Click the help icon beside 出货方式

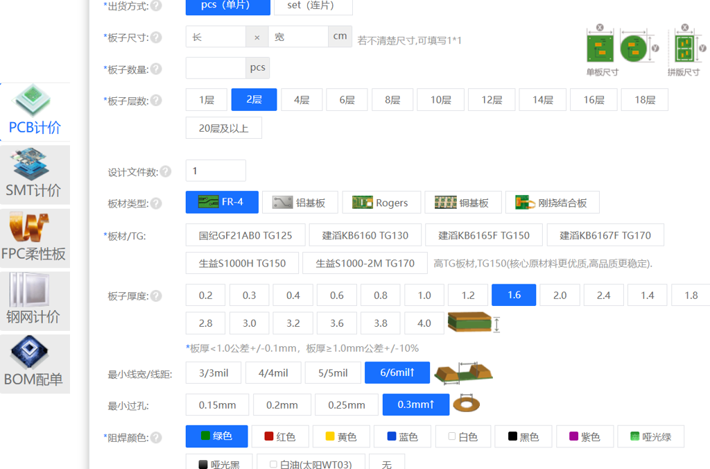point(156,6)
